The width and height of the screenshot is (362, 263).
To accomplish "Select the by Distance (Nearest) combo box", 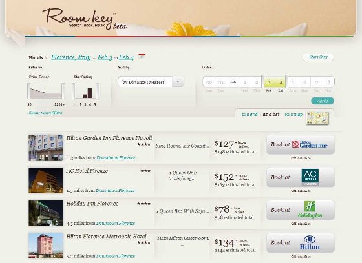I will [x=151, y=82].
